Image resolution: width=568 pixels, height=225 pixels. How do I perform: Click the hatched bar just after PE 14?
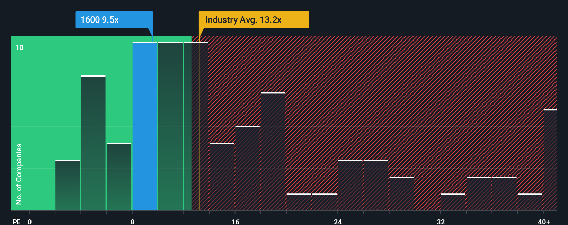(x=222, y=177)
